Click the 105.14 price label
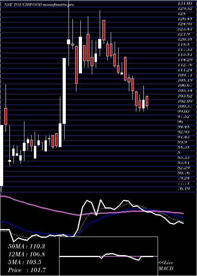This screenshot has height=276, width=197. click(x=185, y=91)
